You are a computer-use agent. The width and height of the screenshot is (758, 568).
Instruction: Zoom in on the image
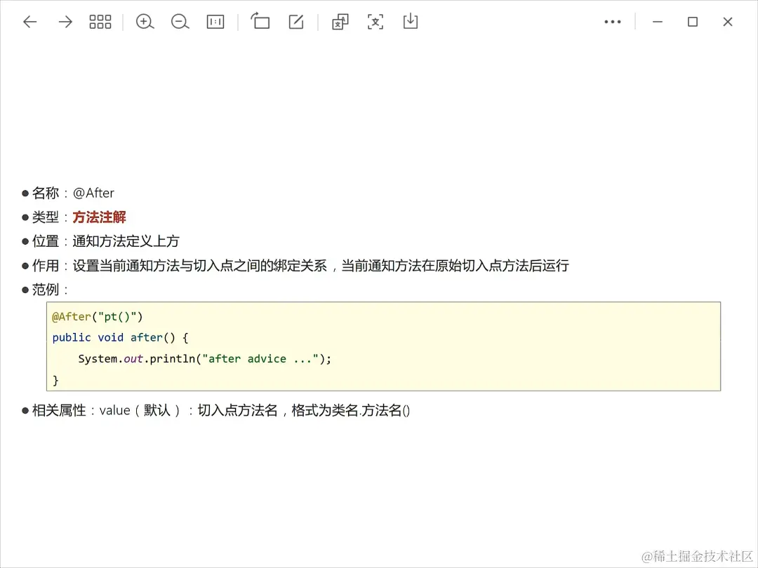(145, 22)
